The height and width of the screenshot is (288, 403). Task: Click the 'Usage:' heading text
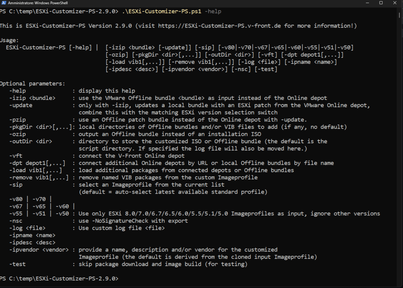(9, 40)
